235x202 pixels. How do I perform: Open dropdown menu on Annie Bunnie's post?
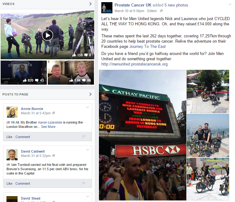(x=88, y=107)
